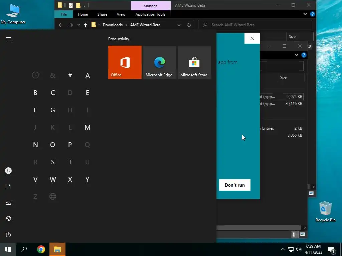Viewport: 342px width, 256px height.
Task: Open Settings gear in Start sidebar
Action: point(8,219)
